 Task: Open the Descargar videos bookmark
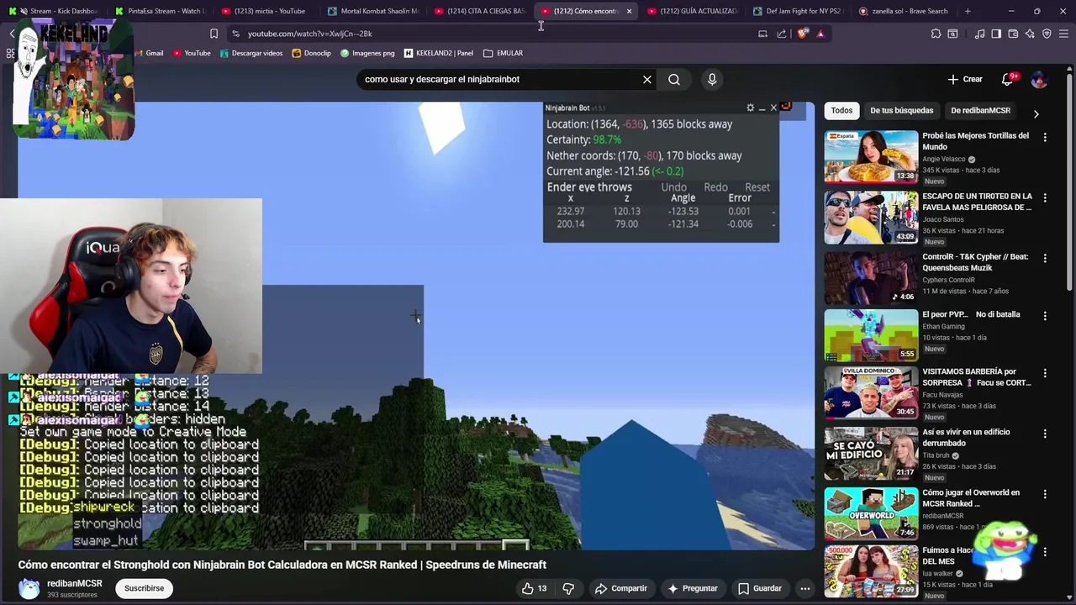pos(251,53)
